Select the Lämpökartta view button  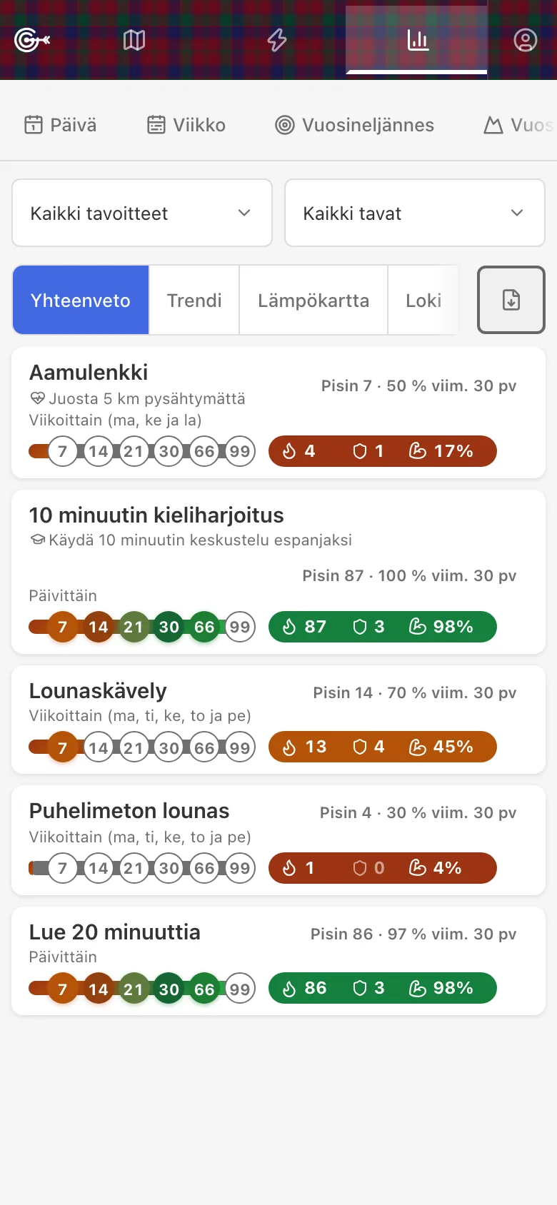(313, 300)
